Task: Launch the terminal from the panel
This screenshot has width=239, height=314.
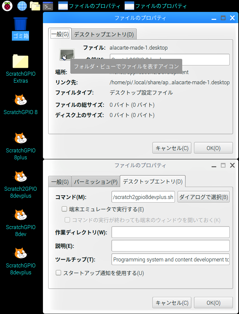Action: tap(48, 6)
